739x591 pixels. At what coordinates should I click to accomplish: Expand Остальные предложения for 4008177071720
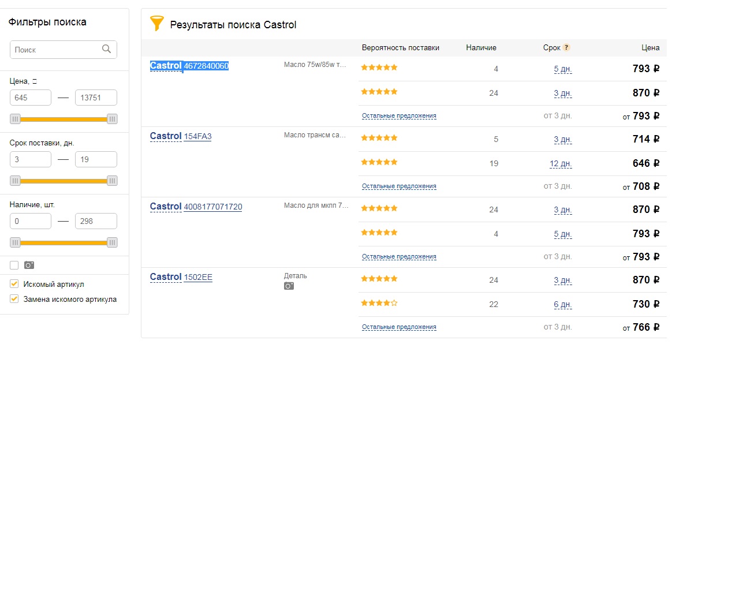tap(399, 256)
